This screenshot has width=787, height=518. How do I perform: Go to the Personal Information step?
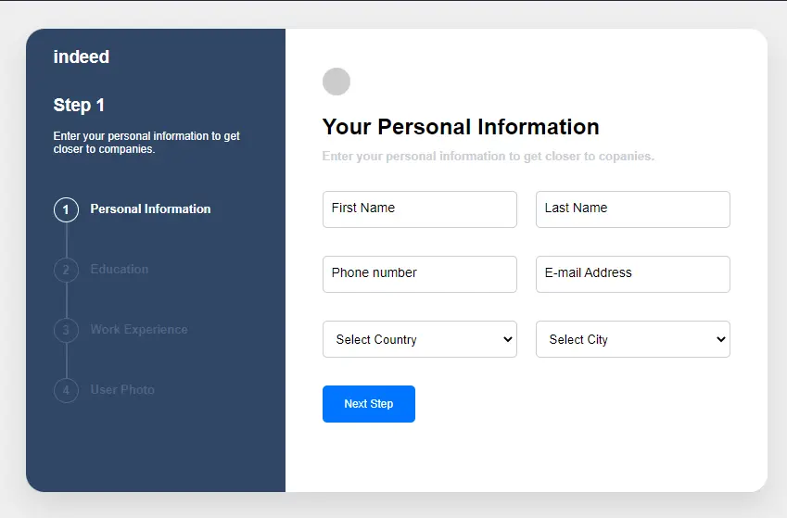coord(150,209)
